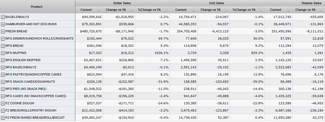Expand HAMBURGER AND HOT DOG BUNS row
This screenshot has width=325, height=122.
pyautogui.click(x=3, y=24)
